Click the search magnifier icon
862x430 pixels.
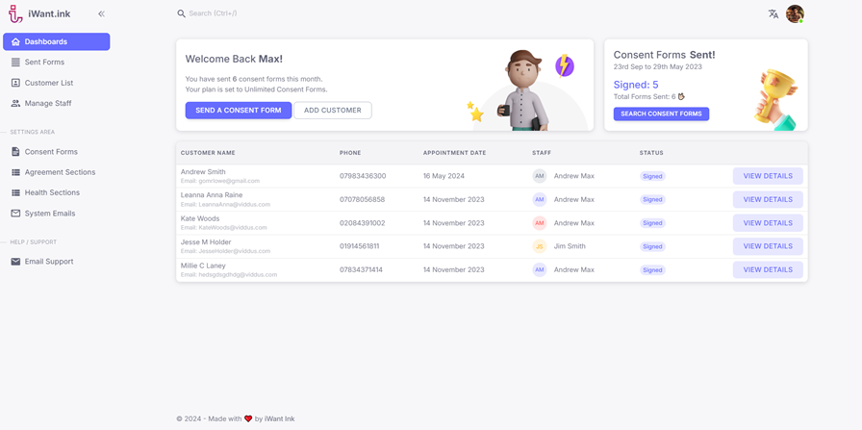(181, 13)
